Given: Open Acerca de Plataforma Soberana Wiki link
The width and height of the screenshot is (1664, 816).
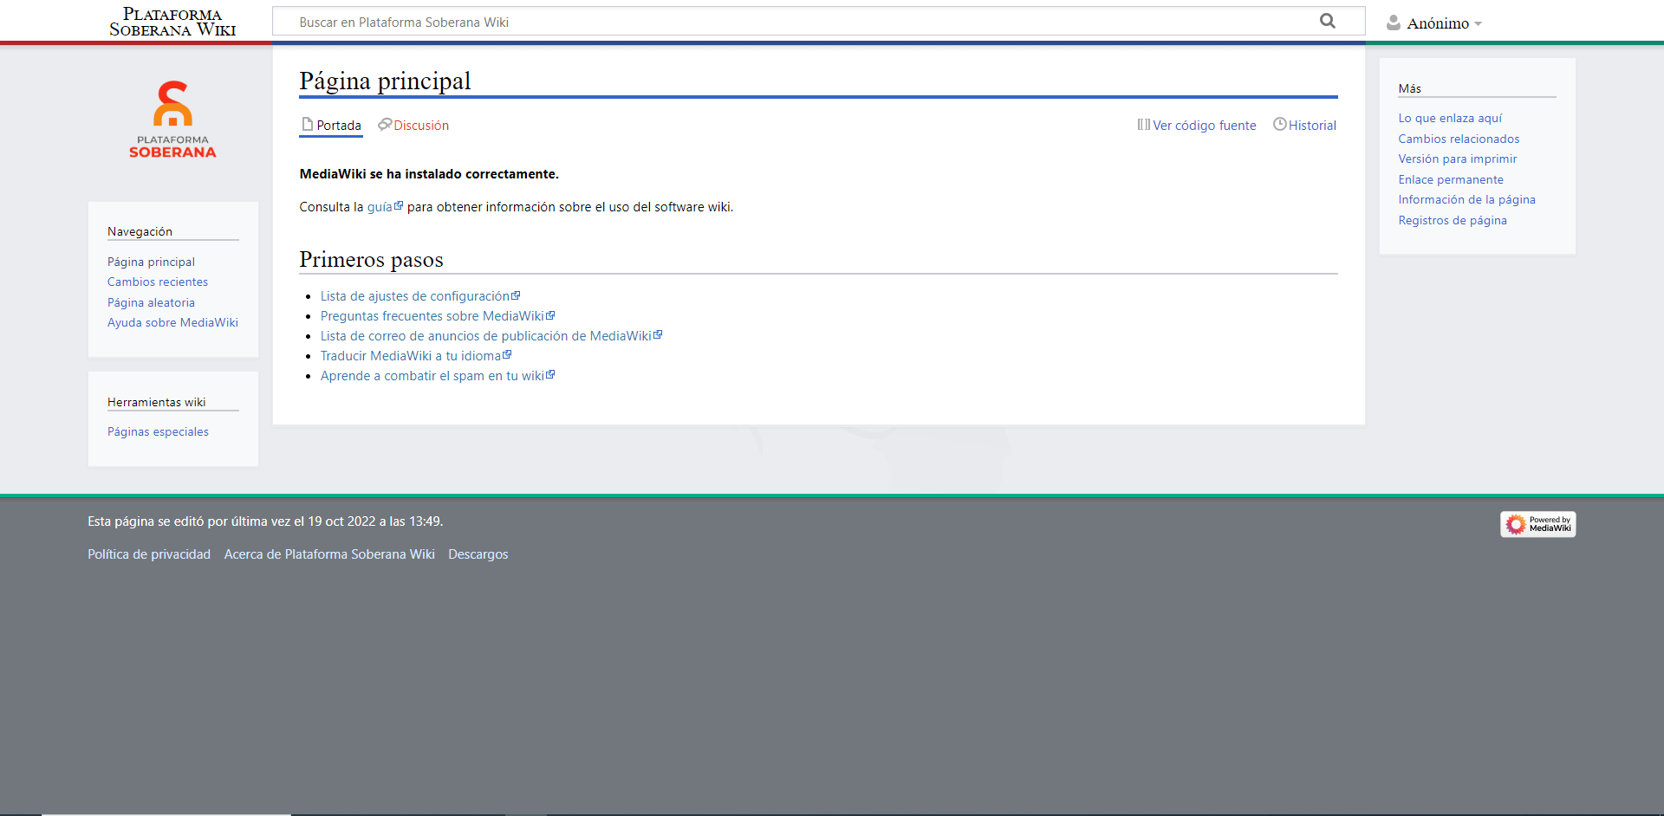Looking at the screenshot, I should (329, 554).
